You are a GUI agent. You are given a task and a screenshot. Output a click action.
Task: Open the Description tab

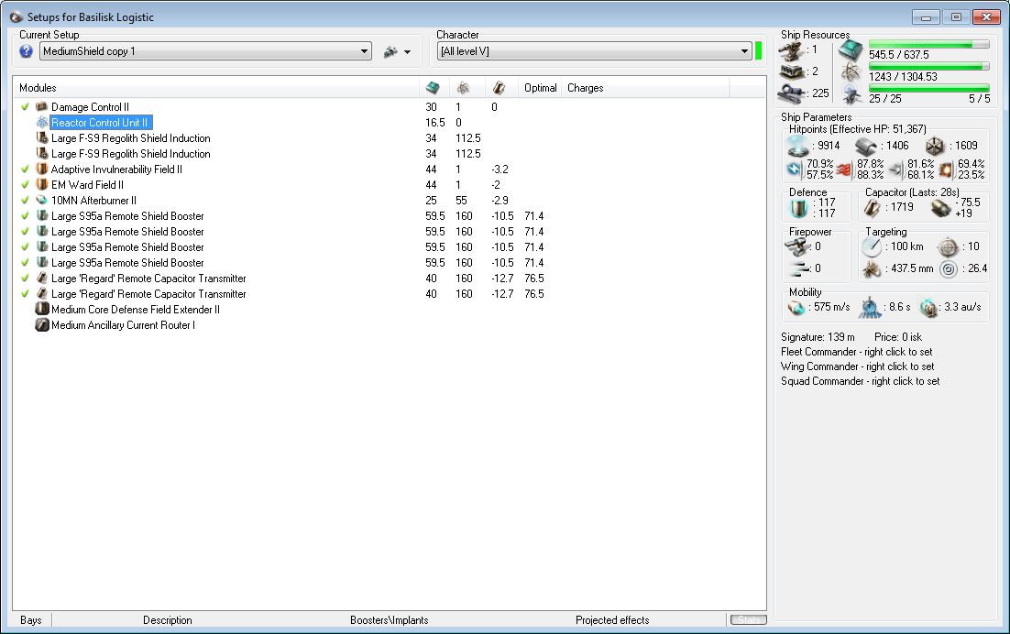(168, 620)
